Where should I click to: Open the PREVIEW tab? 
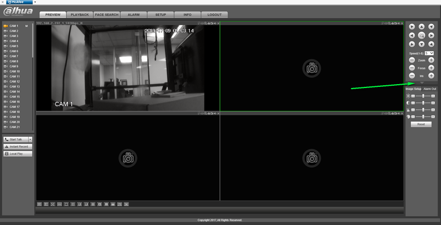coord(53,15)
